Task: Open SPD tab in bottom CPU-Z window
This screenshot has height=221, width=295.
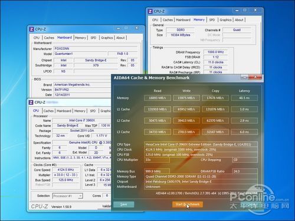Action: coord(93,111)
